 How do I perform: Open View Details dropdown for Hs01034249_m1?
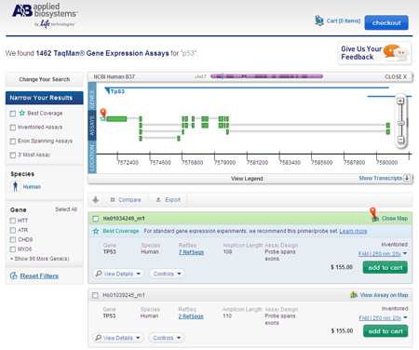click(118, 274)
